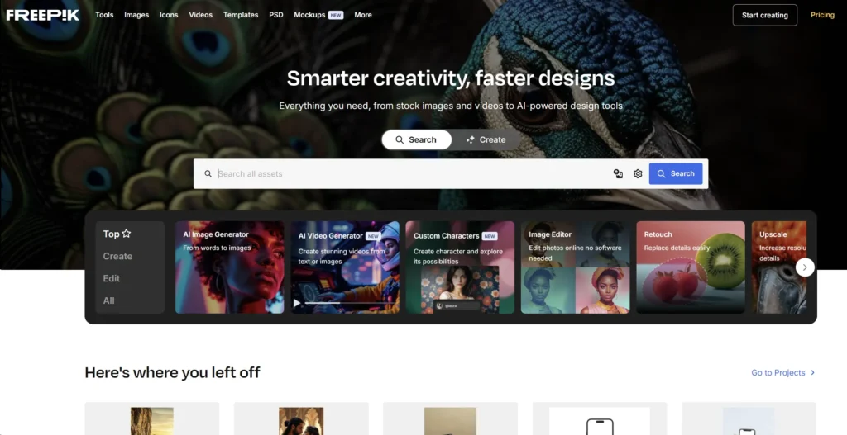The width and height of the screenshot is (847, 435).
Task: Click the search-by-image icon
Action: pyautogui.click(x=618, y=173)
